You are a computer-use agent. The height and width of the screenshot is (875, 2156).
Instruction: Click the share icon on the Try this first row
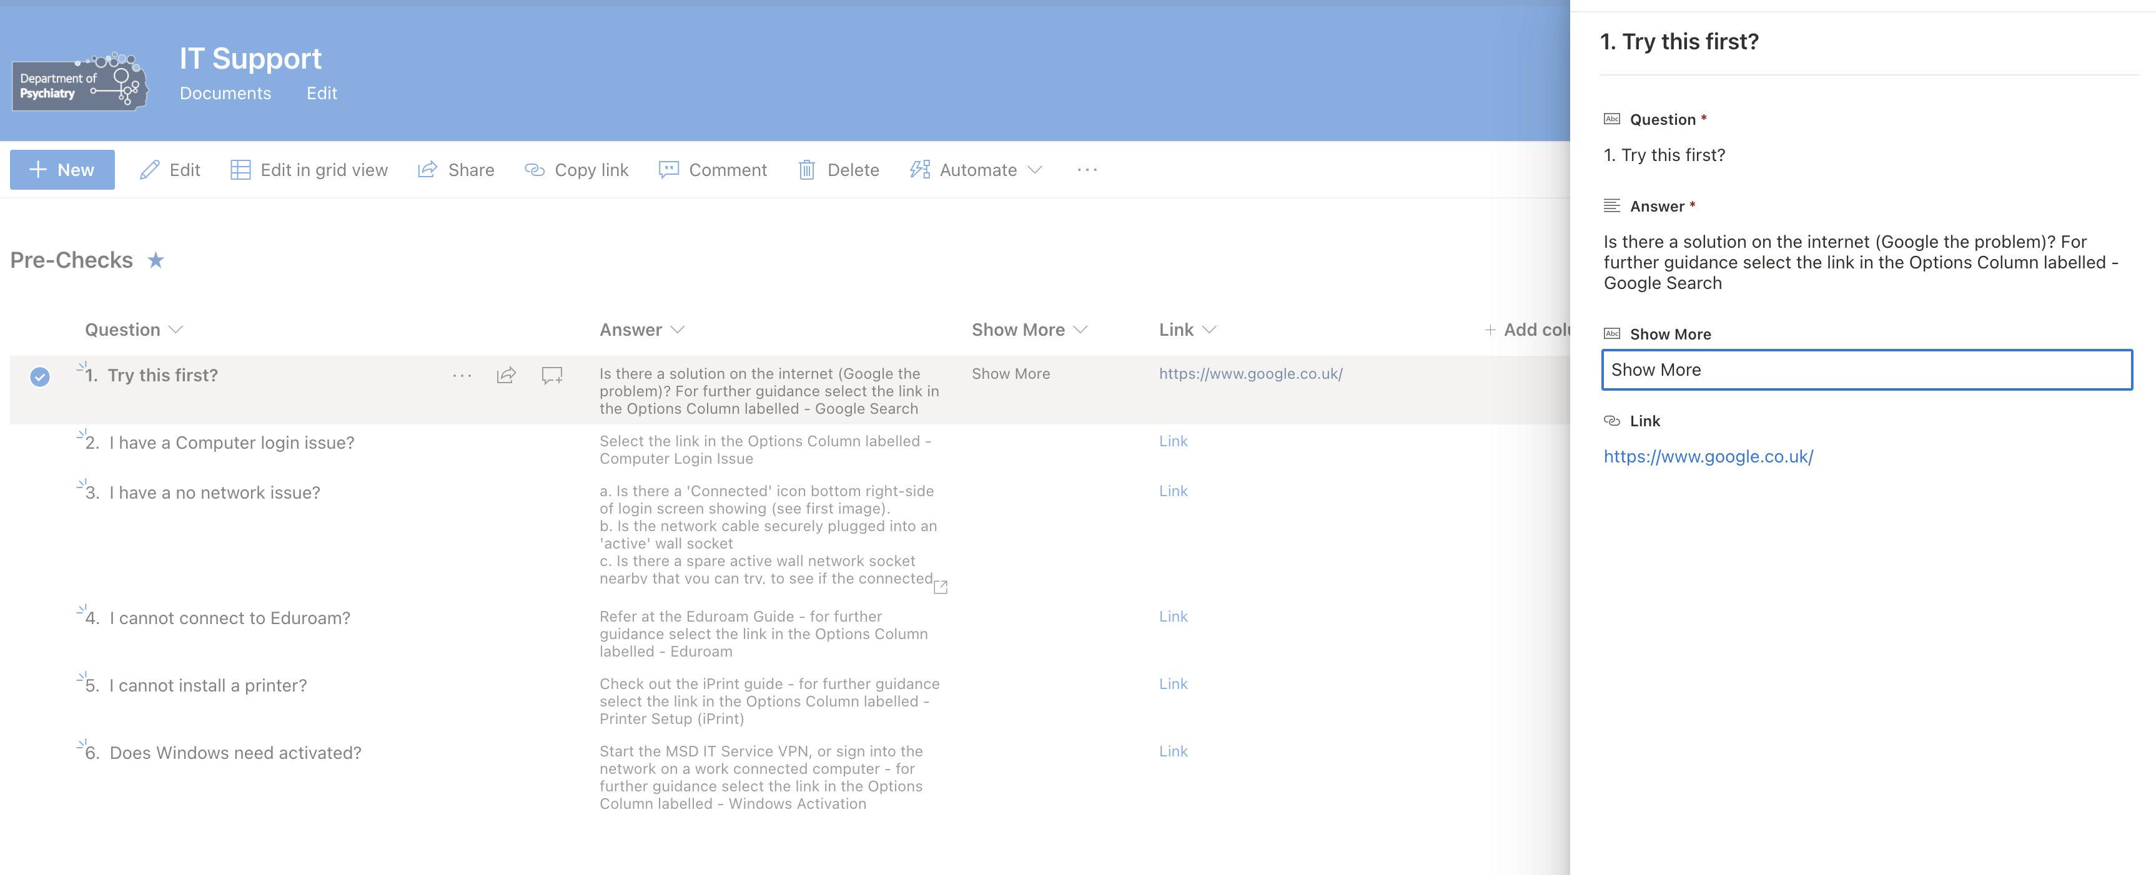(x=505, y=376)
